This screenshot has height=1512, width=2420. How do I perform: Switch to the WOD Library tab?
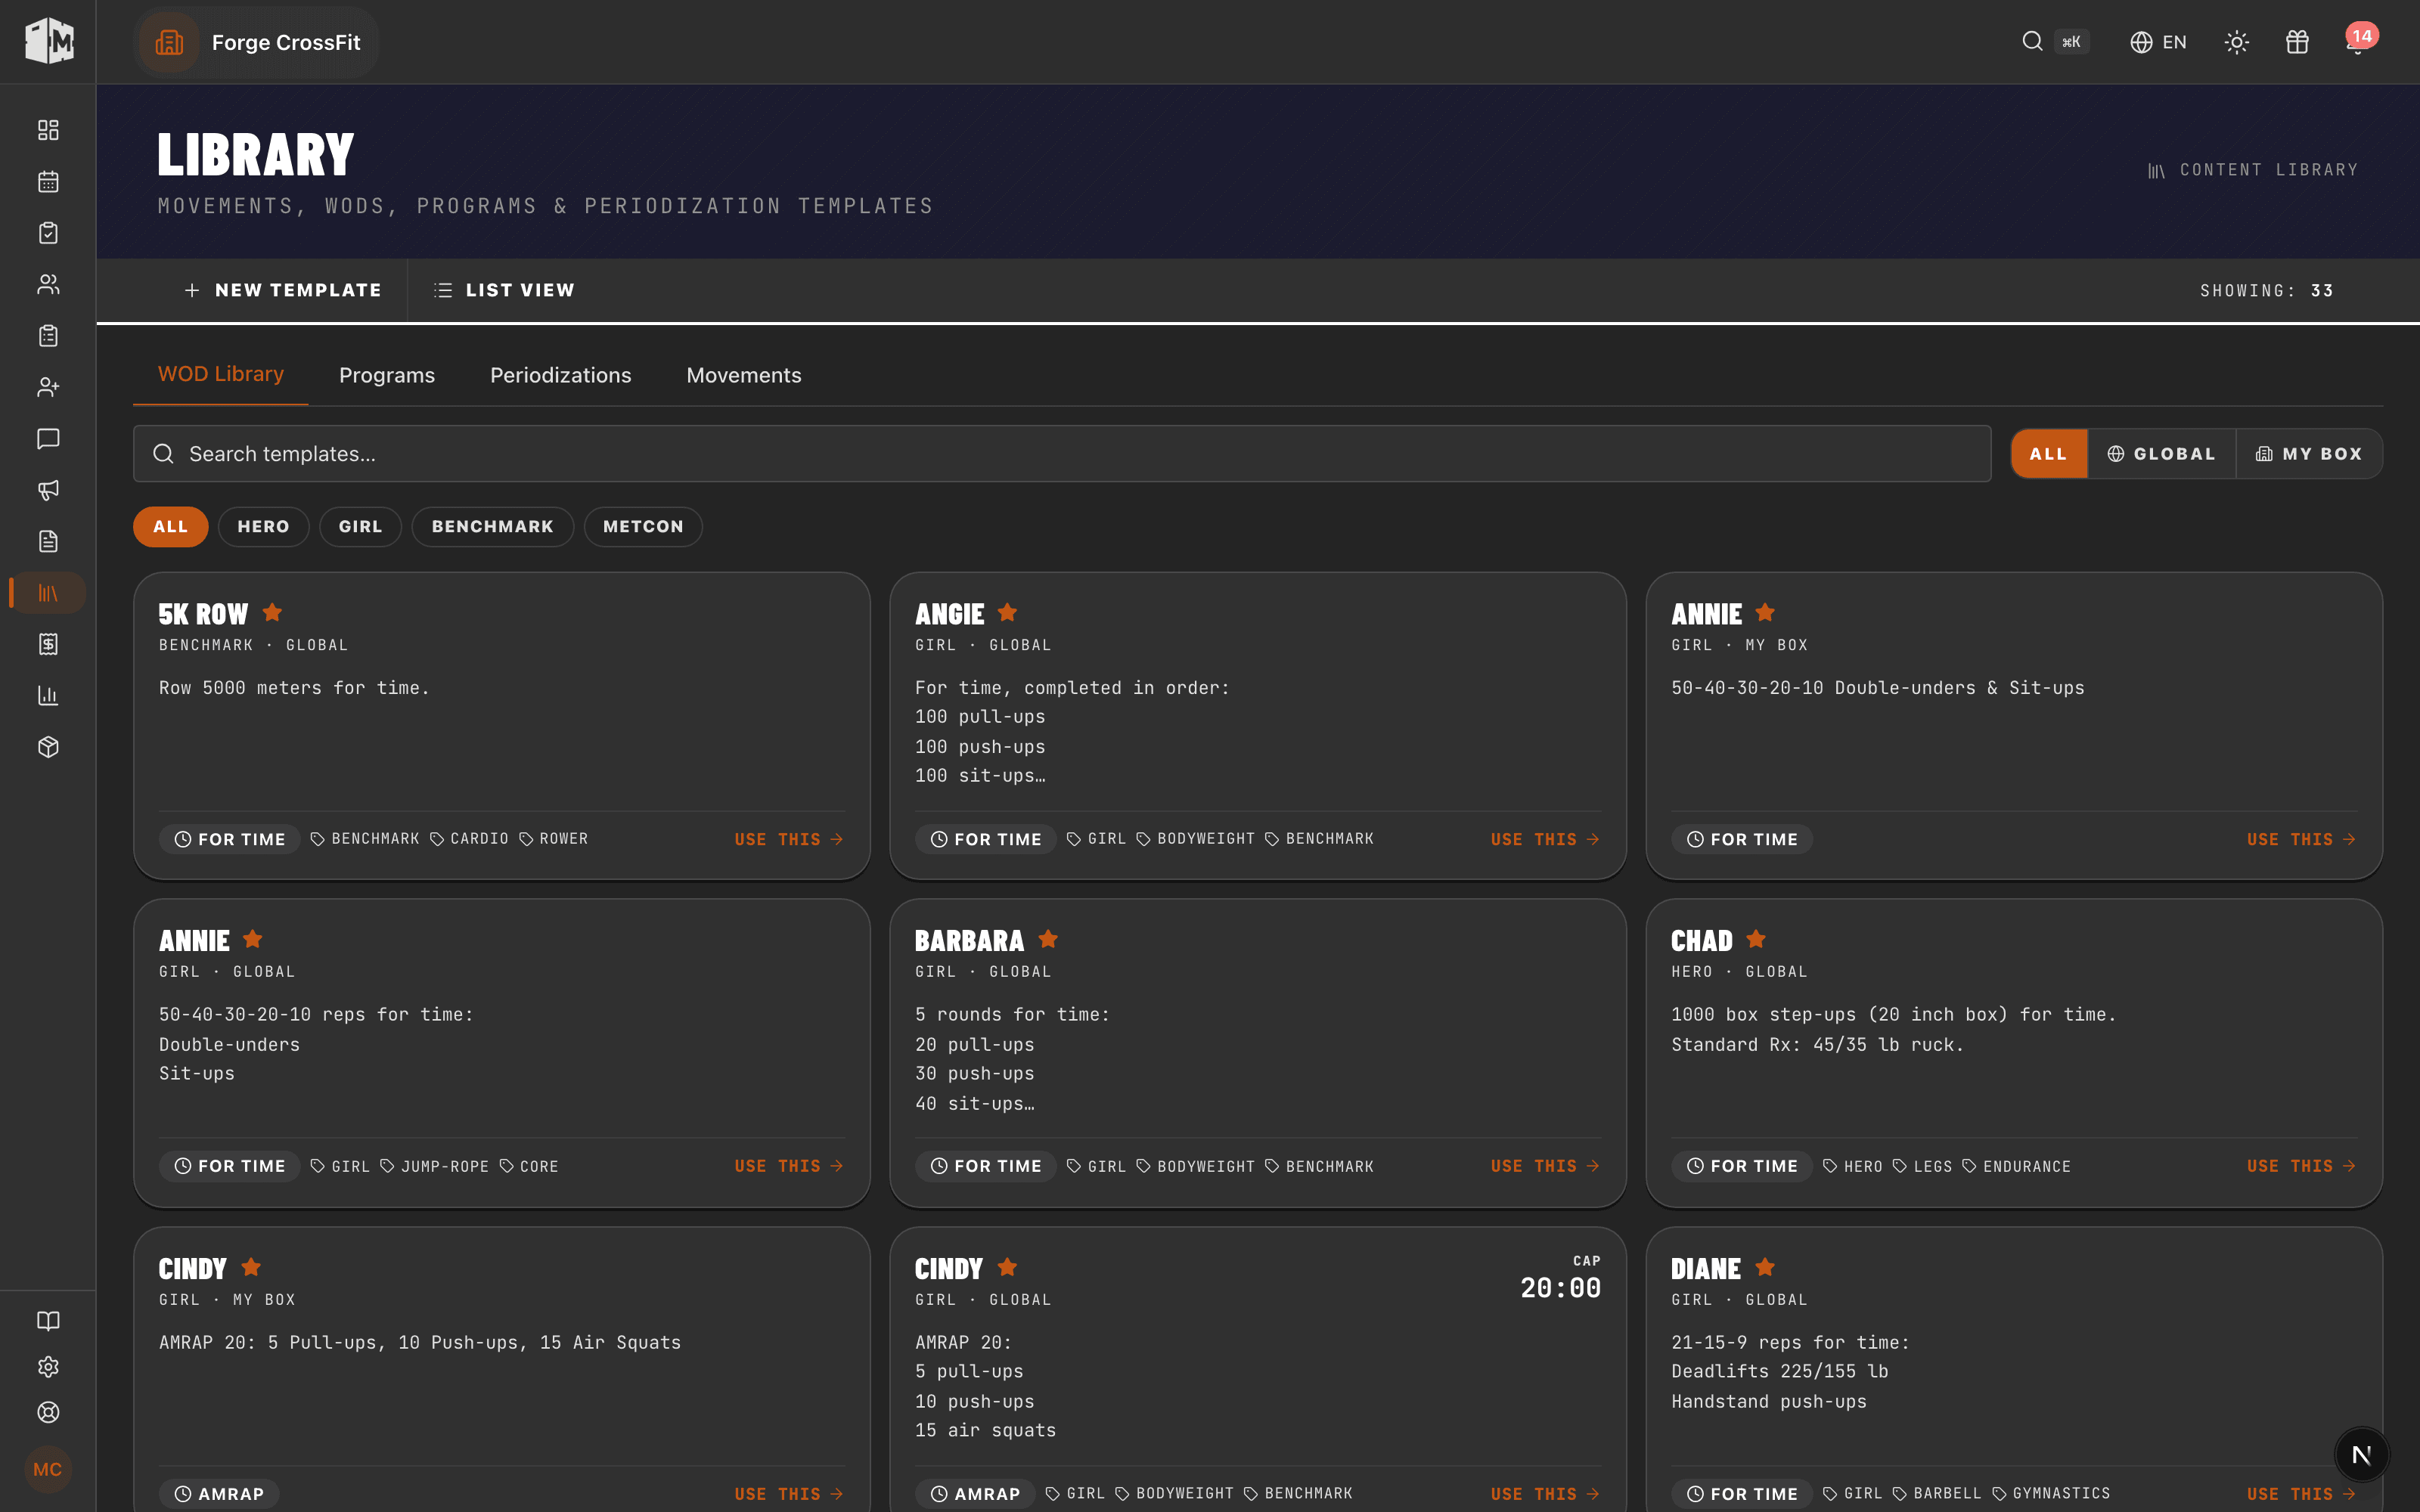221,374
